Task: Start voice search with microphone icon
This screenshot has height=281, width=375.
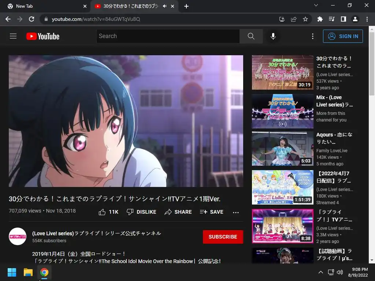Action: coord(273,36)
